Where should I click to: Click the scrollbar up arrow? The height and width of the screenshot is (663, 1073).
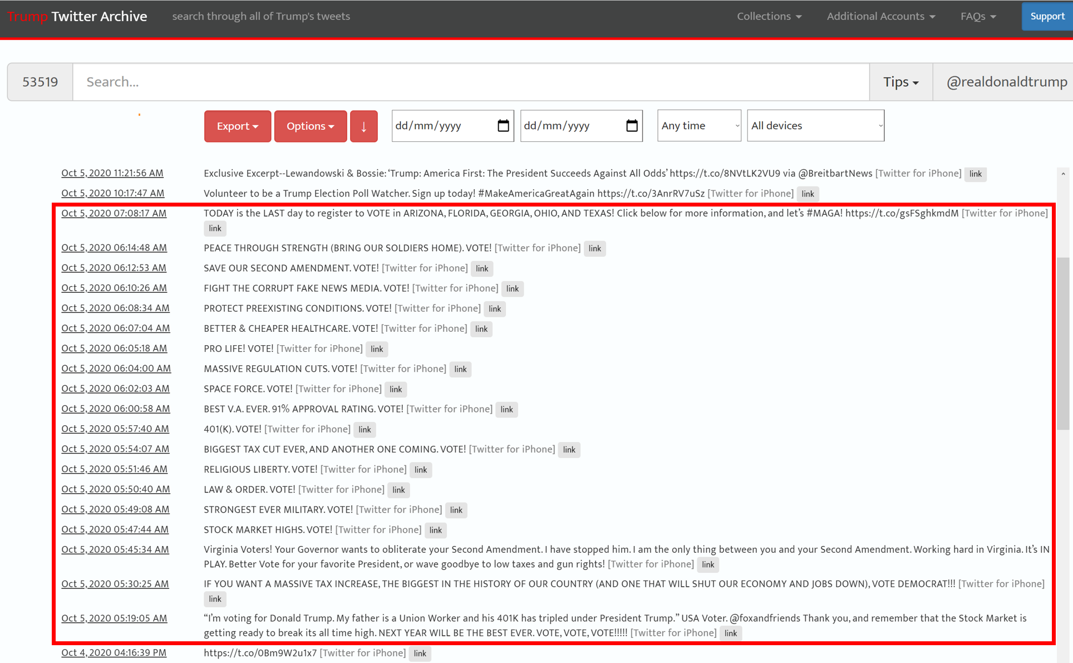pos(1063,174)
